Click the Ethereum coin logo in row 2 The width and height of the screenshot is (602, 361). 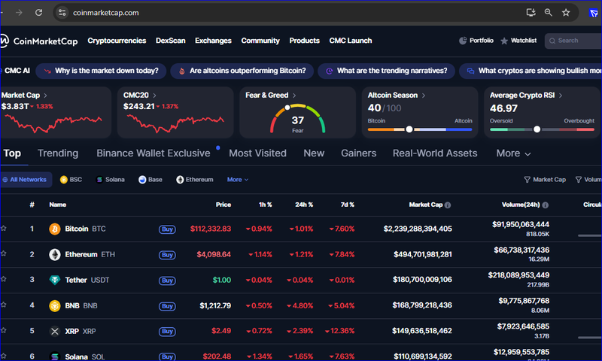coord(55,255)
